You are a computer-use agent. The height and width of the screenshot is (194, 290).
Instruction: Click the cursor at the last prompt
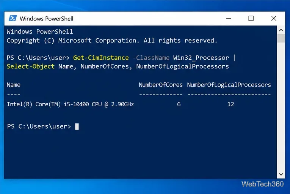click(77, 126)
